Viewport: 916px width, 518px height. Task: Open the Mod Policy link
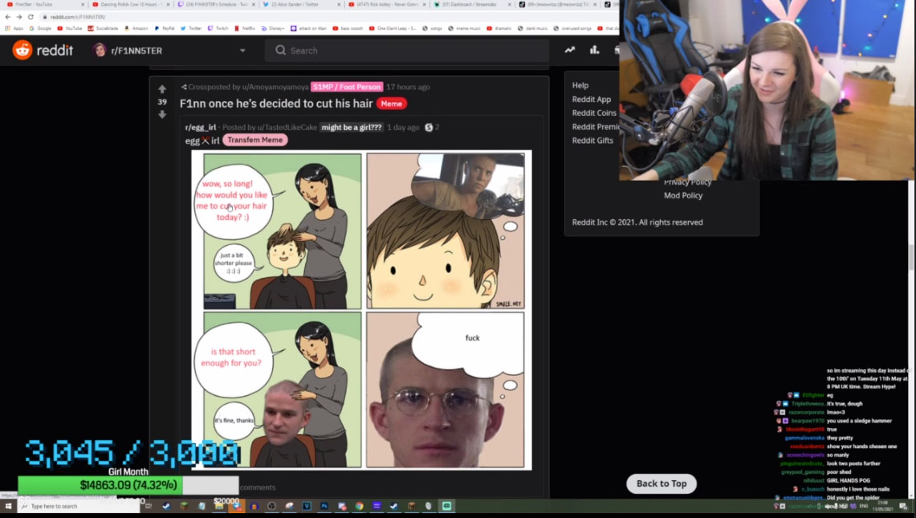point(683,195)
